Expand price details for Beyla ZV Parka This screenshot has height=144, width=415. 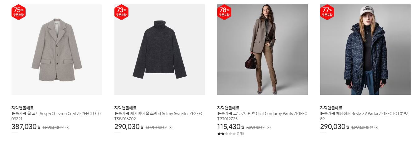[376, 127]
